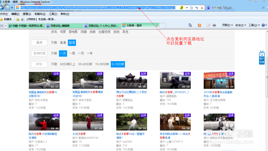Click the browser Forward button
This screenshot has width=268, height=151.
click(7, 8)
